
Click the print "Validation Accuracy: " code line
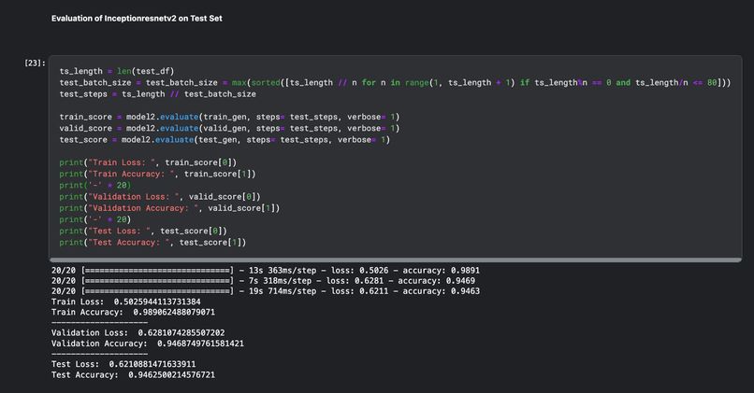tap(169, 208)
